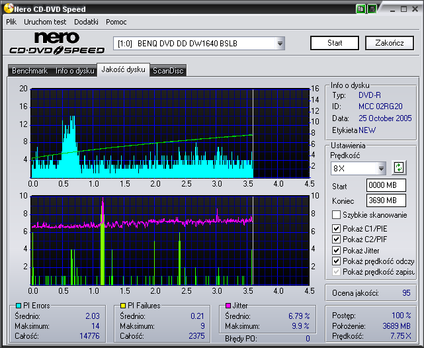Toggle the Pokaż C1/PIE checkbox
Viewport: 424px width, 348px height.
point(336,228)
